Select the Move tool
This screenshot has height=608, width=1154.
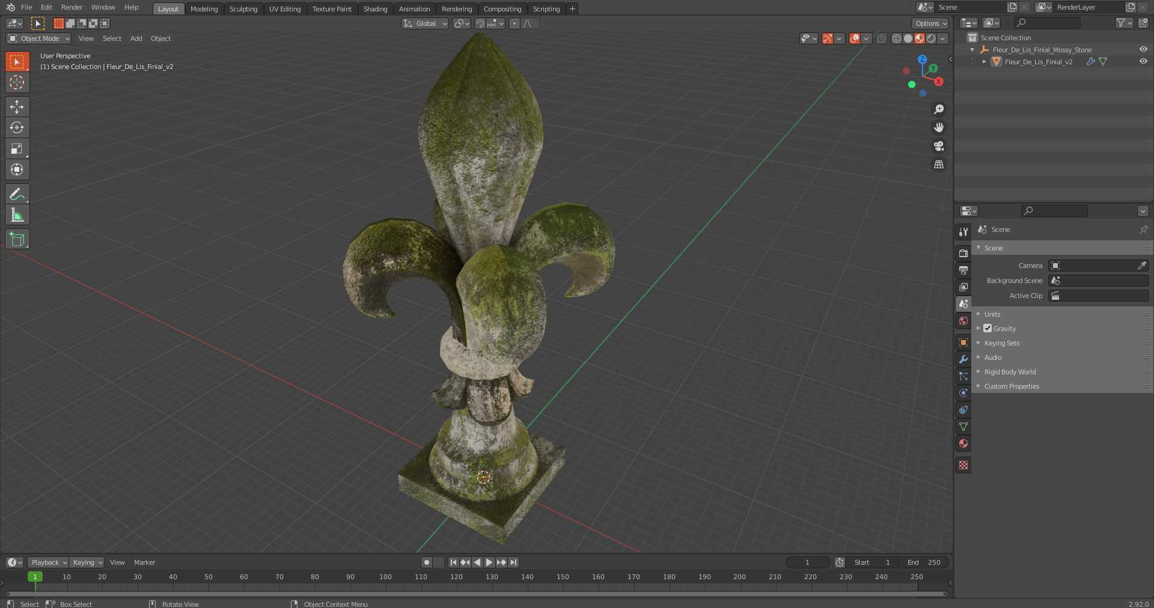pyautogui.click(x=17, y=107)
